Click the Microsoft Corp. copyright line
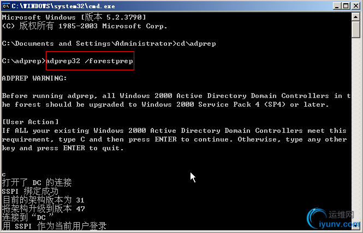The width and height of the screenshot is (363, 233). [x=85, y=26]
